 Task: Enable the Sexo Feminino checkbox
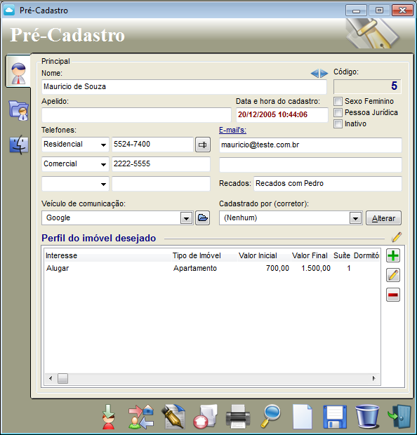(x=338, y=101)
